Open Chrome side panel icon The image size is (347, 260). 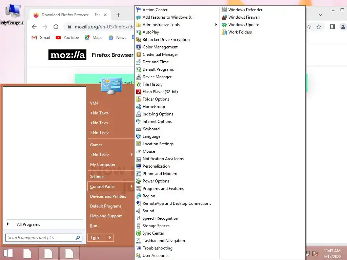[332, 27]
